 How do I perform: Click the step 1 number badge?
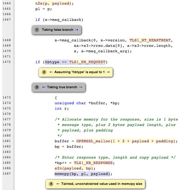tap(37, 30)
